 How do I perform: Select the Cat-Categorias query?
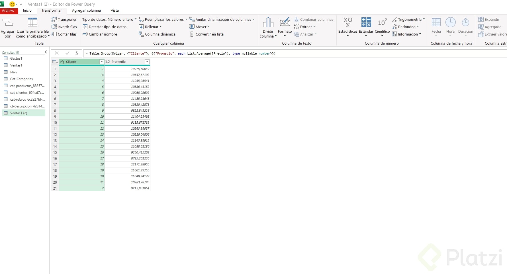pos(24,79)
